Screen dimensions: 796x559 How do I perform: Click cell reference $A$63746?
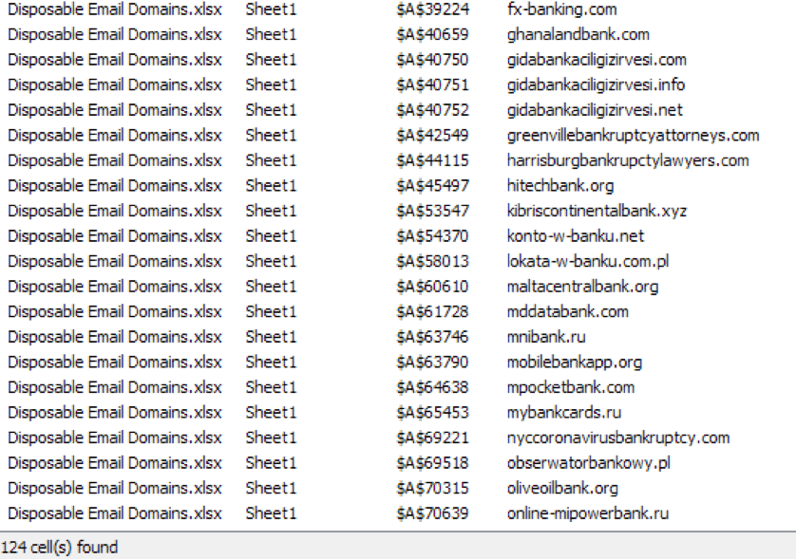432,337
